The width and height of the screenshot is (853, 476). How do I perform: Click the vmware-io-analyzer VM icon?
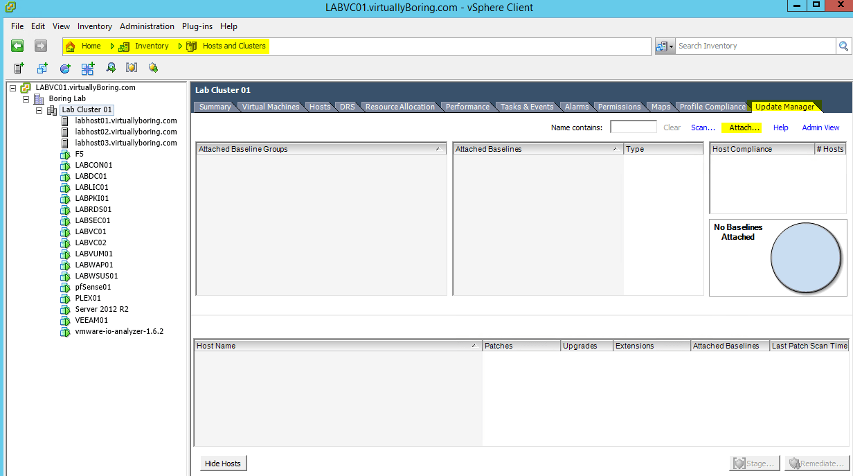(x=66, y=331)
